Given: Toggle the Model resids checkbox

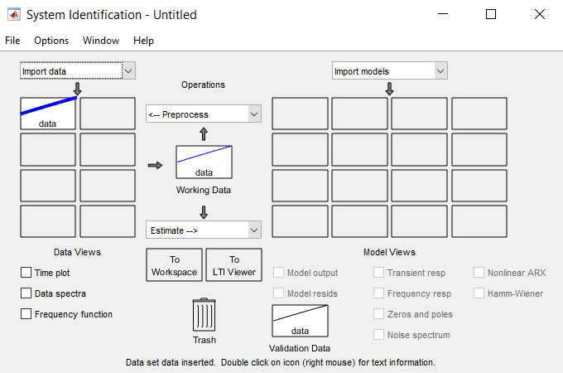Looking at the screenshot, I should pyautogui.click(x=278, y=293).
